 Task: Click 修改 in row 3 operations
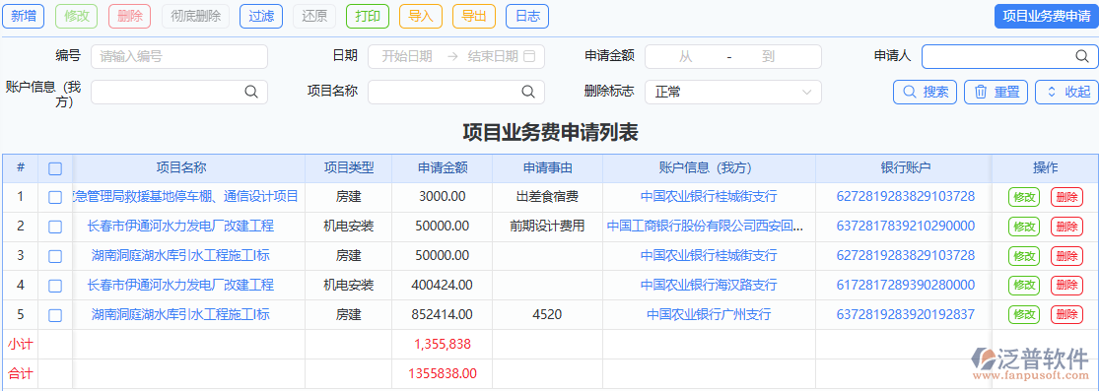1024,256
